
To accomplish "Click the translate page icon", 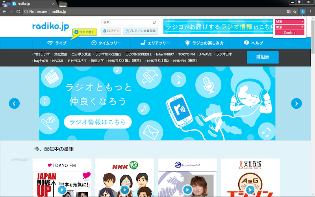I will (x=289, y=12).
